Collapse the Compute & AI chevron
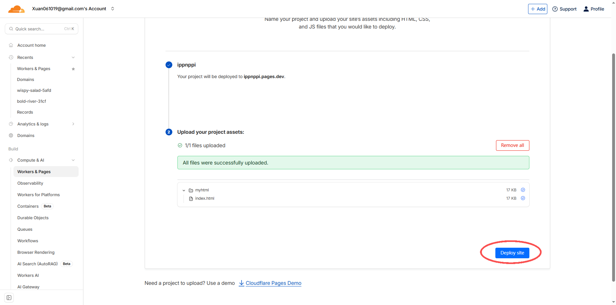 click(x=73, y=160)
